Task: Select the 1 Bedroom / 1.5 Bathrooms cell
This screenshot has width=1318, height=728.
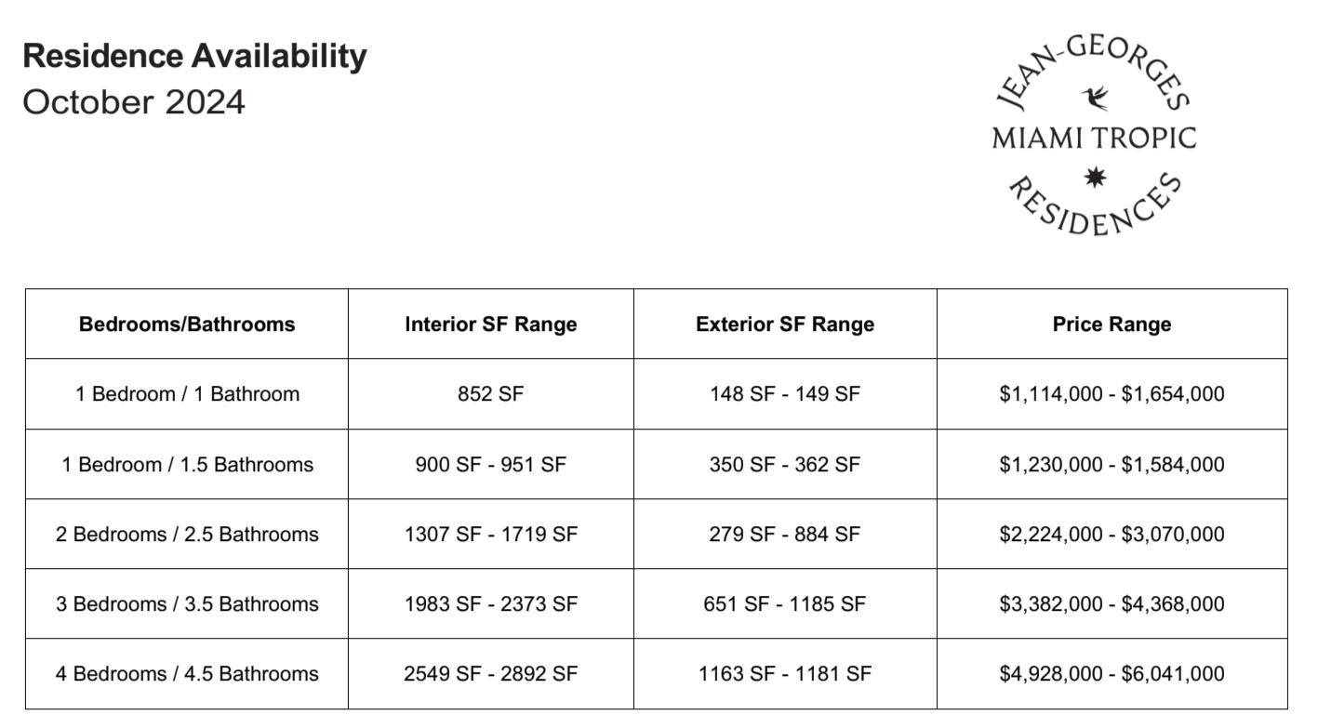Action: (x=187, y=465)
